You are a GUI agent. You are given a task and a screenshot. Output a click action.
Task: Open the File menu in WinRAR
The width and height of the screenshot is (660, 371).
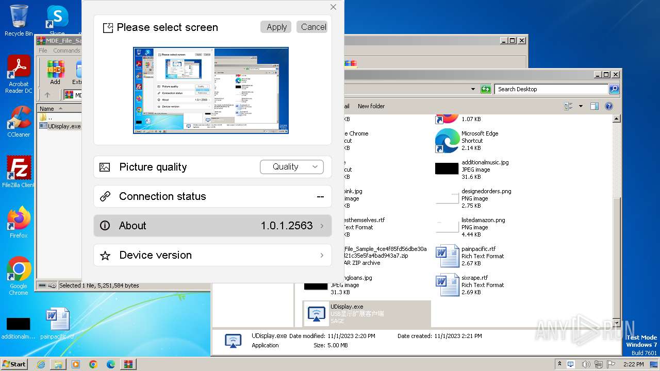(43, 50)
